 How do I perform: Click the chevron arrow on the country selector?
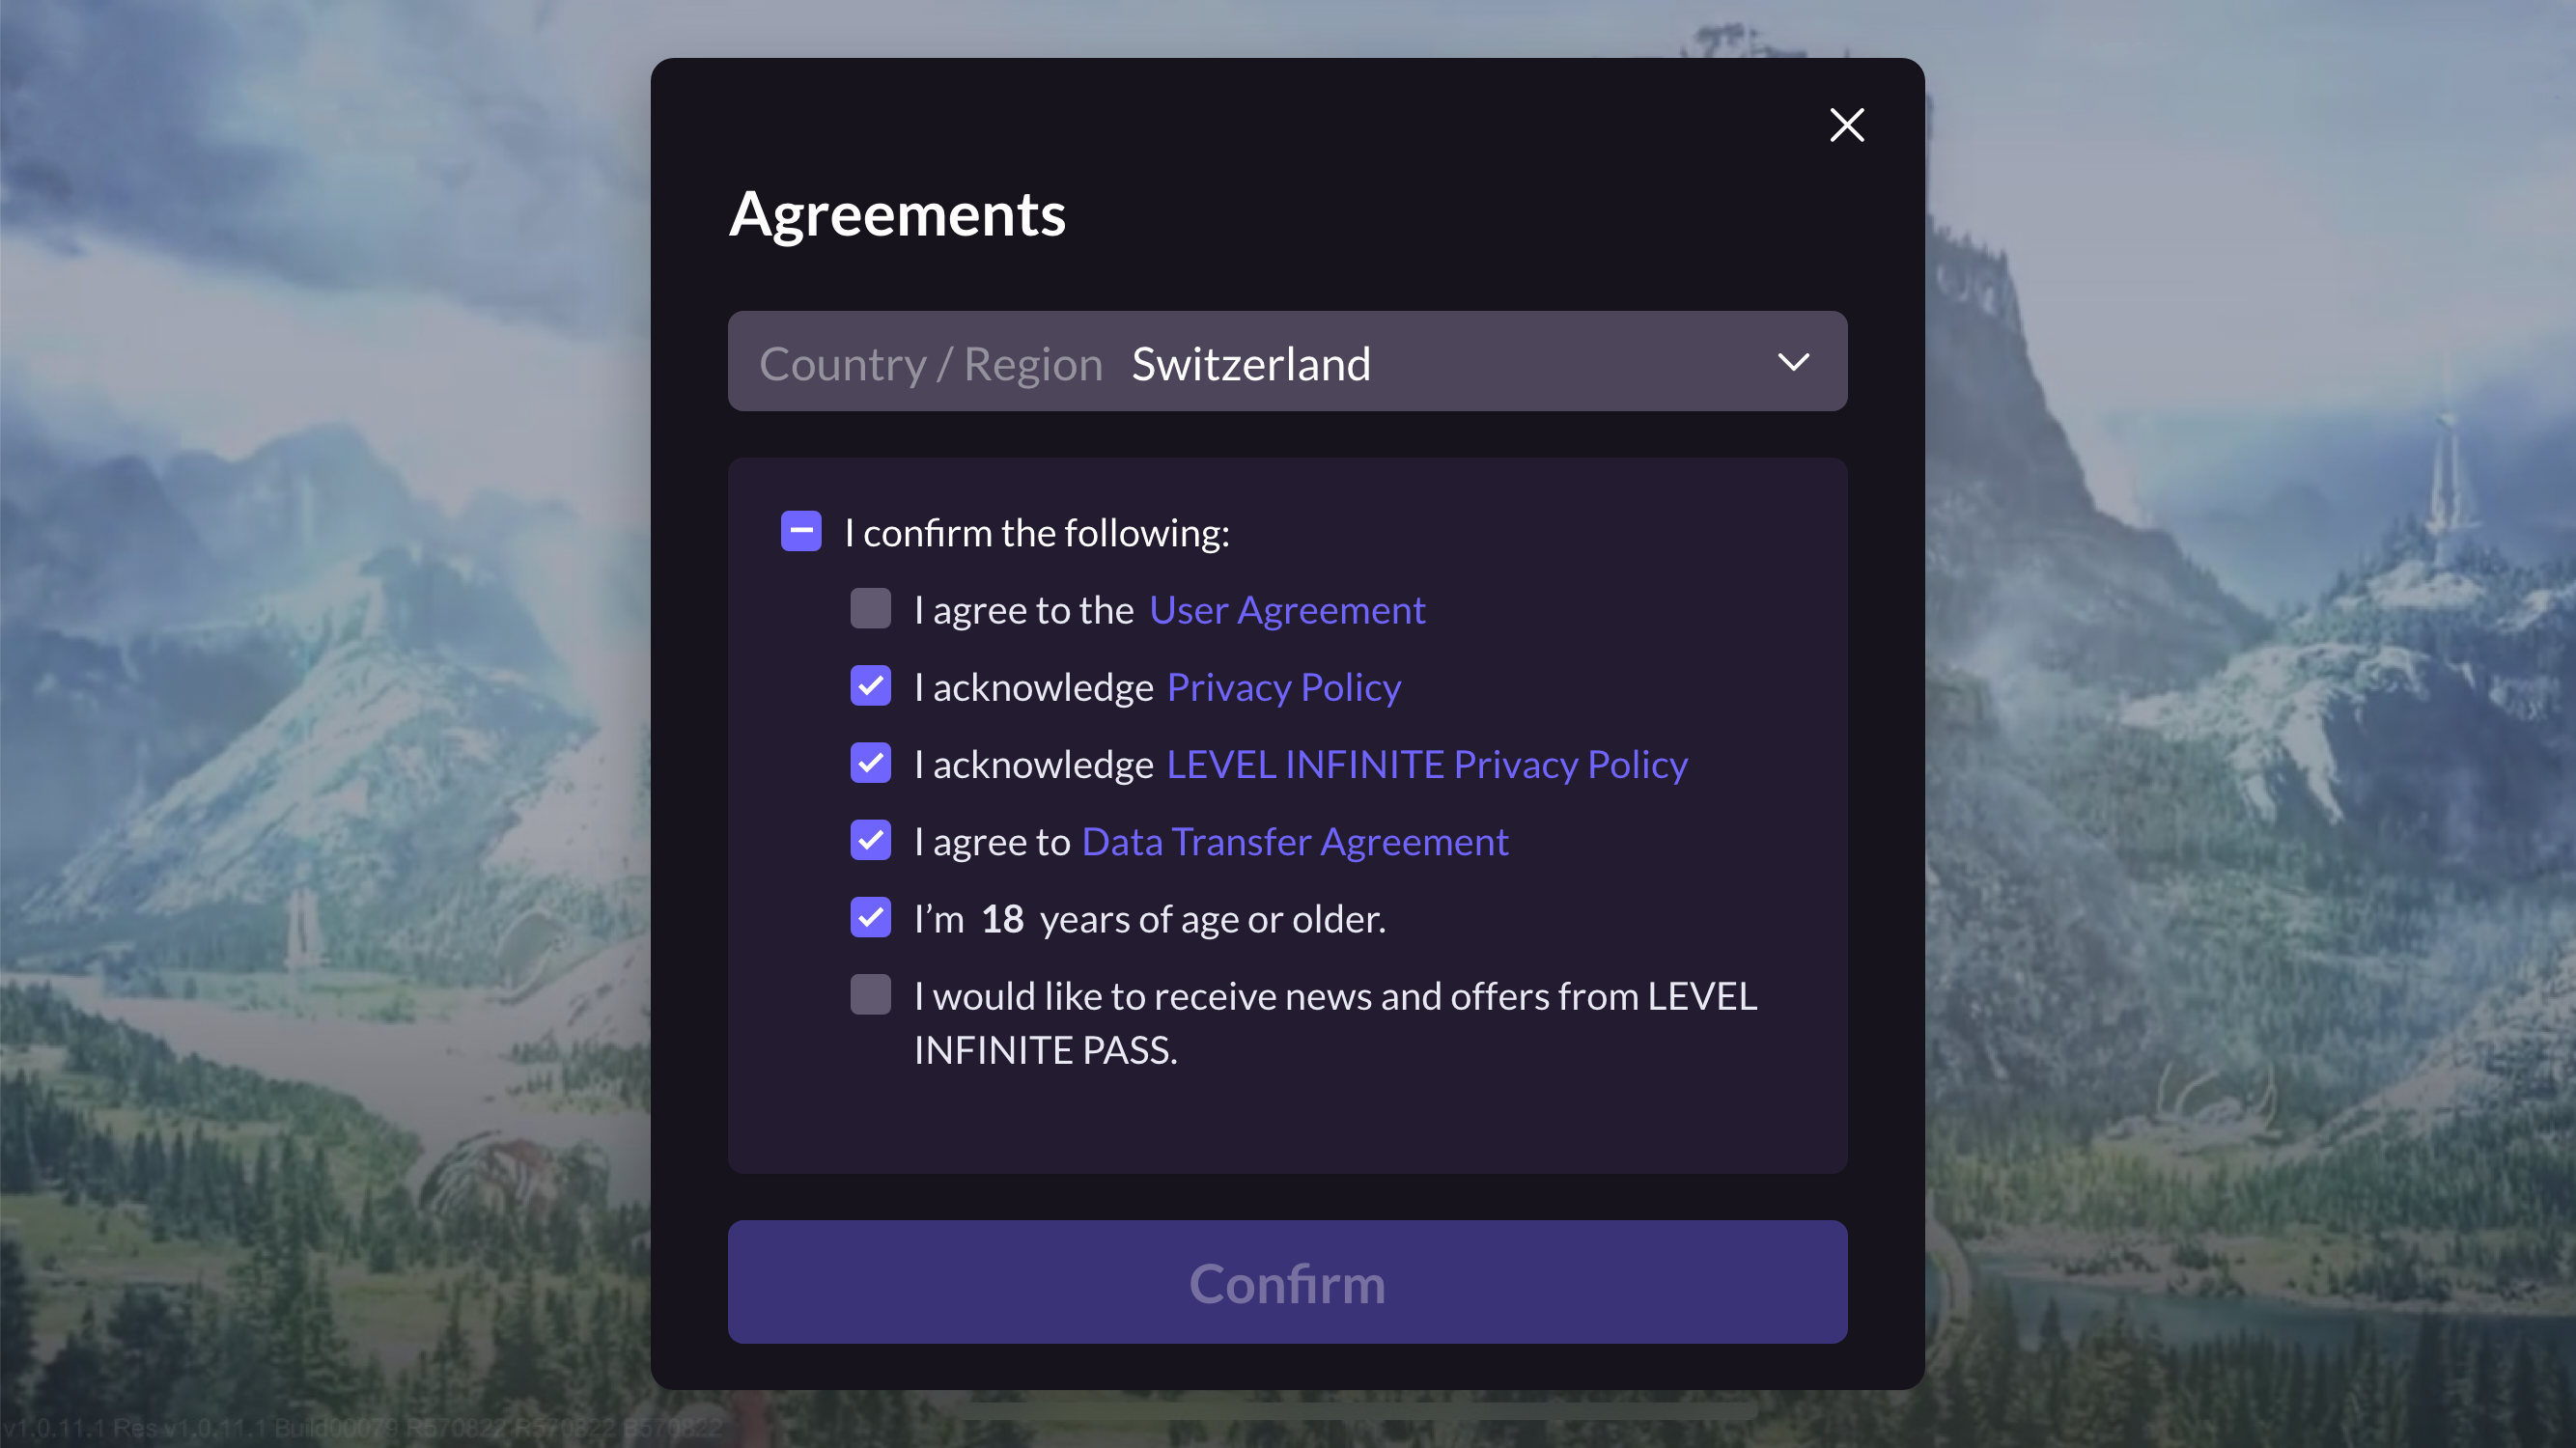point(1793,361)
